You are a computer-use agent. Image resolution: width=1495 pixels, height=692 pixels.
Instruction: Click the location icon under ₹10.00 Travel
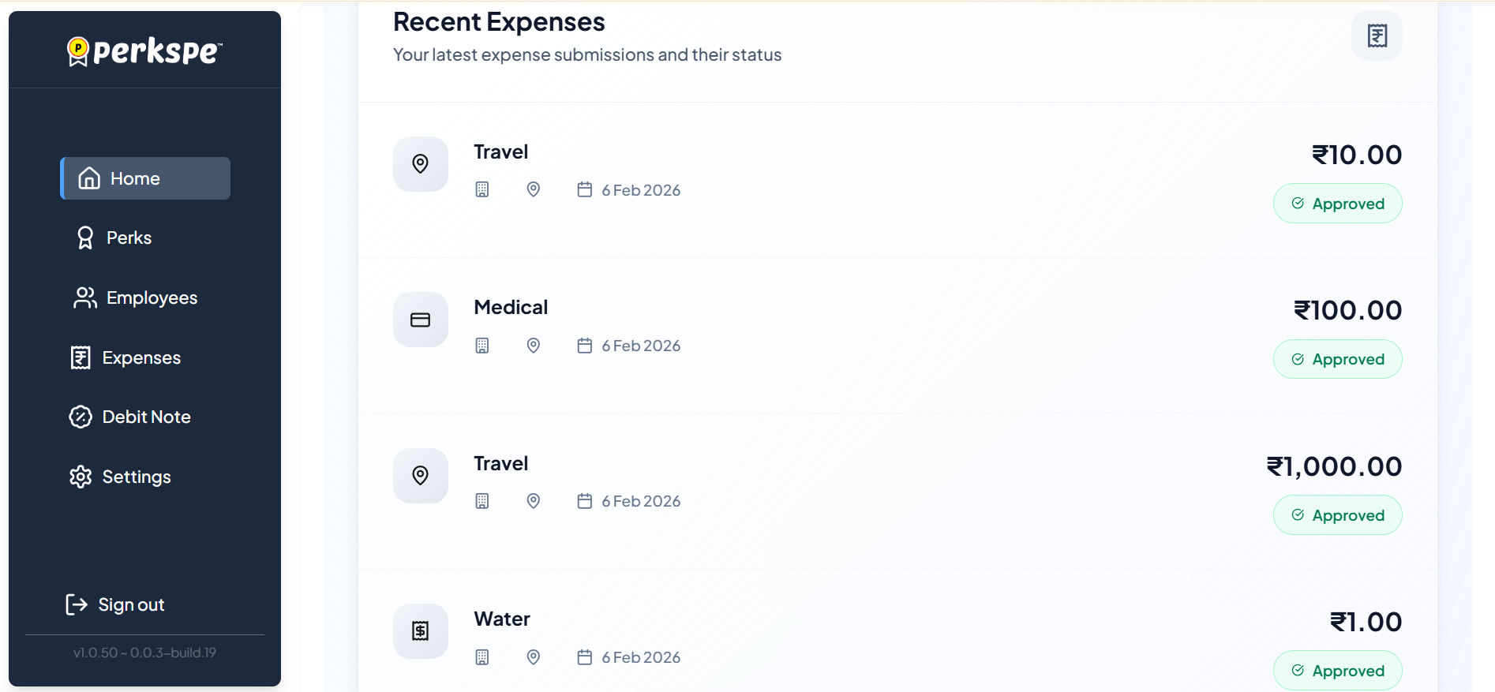[534, 189]
